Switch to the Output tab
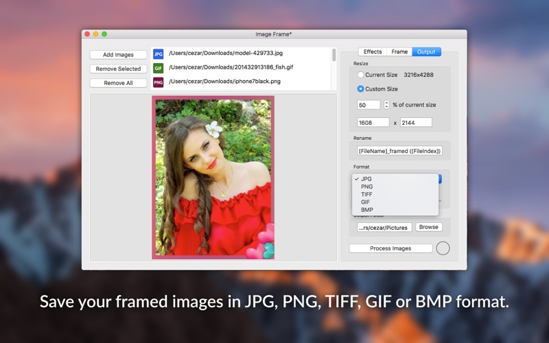Image resolution: width=549 pixels, height=343 pixels. tap(426, 52)
